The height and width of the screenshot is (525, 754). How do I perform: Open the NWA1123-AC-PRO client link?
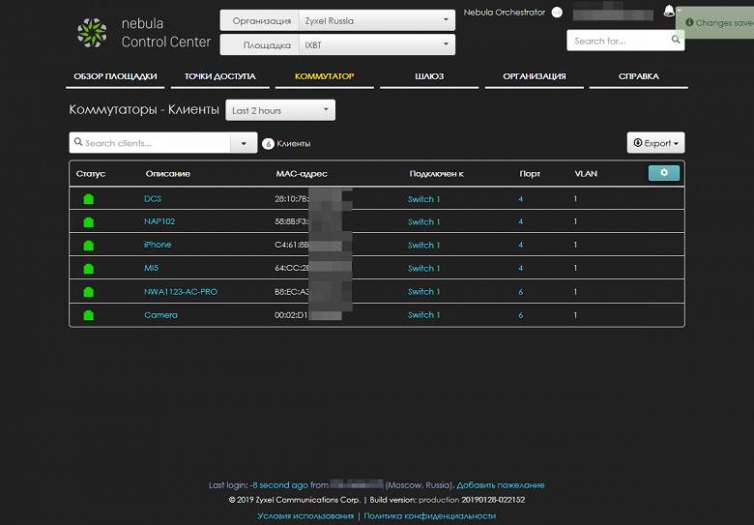pyautogui.click(x=181, y=292)
